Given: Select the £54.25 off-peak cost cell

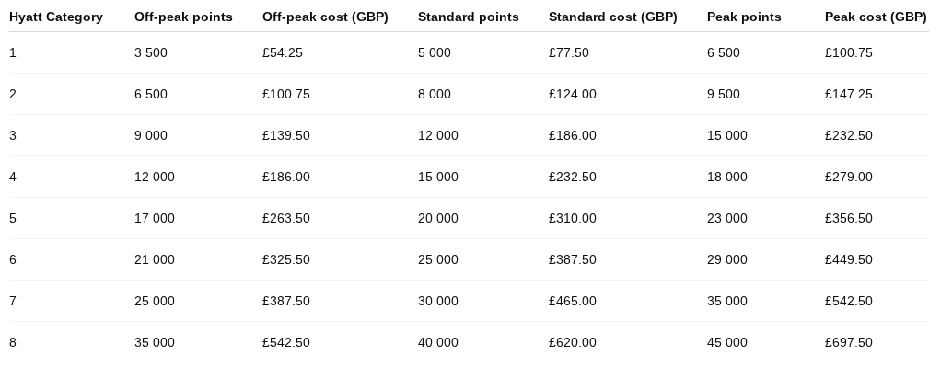Looking at the screenshot, I should [x=283, y=52].
